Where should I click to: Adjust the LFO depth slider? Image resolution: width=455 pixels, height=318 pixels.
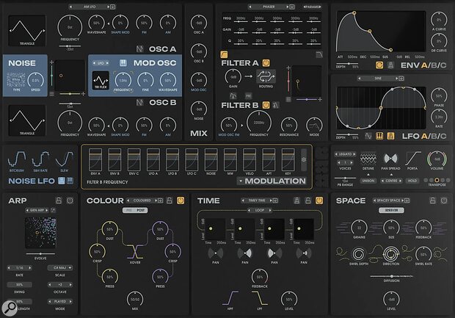(x=347, y=134)
